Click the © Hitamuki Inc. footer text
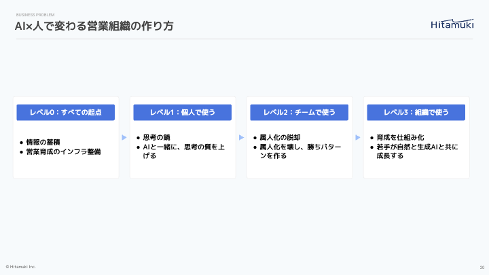Viewport: 489px width, 275px height. coord(21,266)
